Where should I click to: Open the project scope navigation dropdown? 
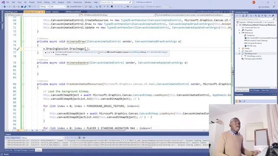tap(43, 15)
